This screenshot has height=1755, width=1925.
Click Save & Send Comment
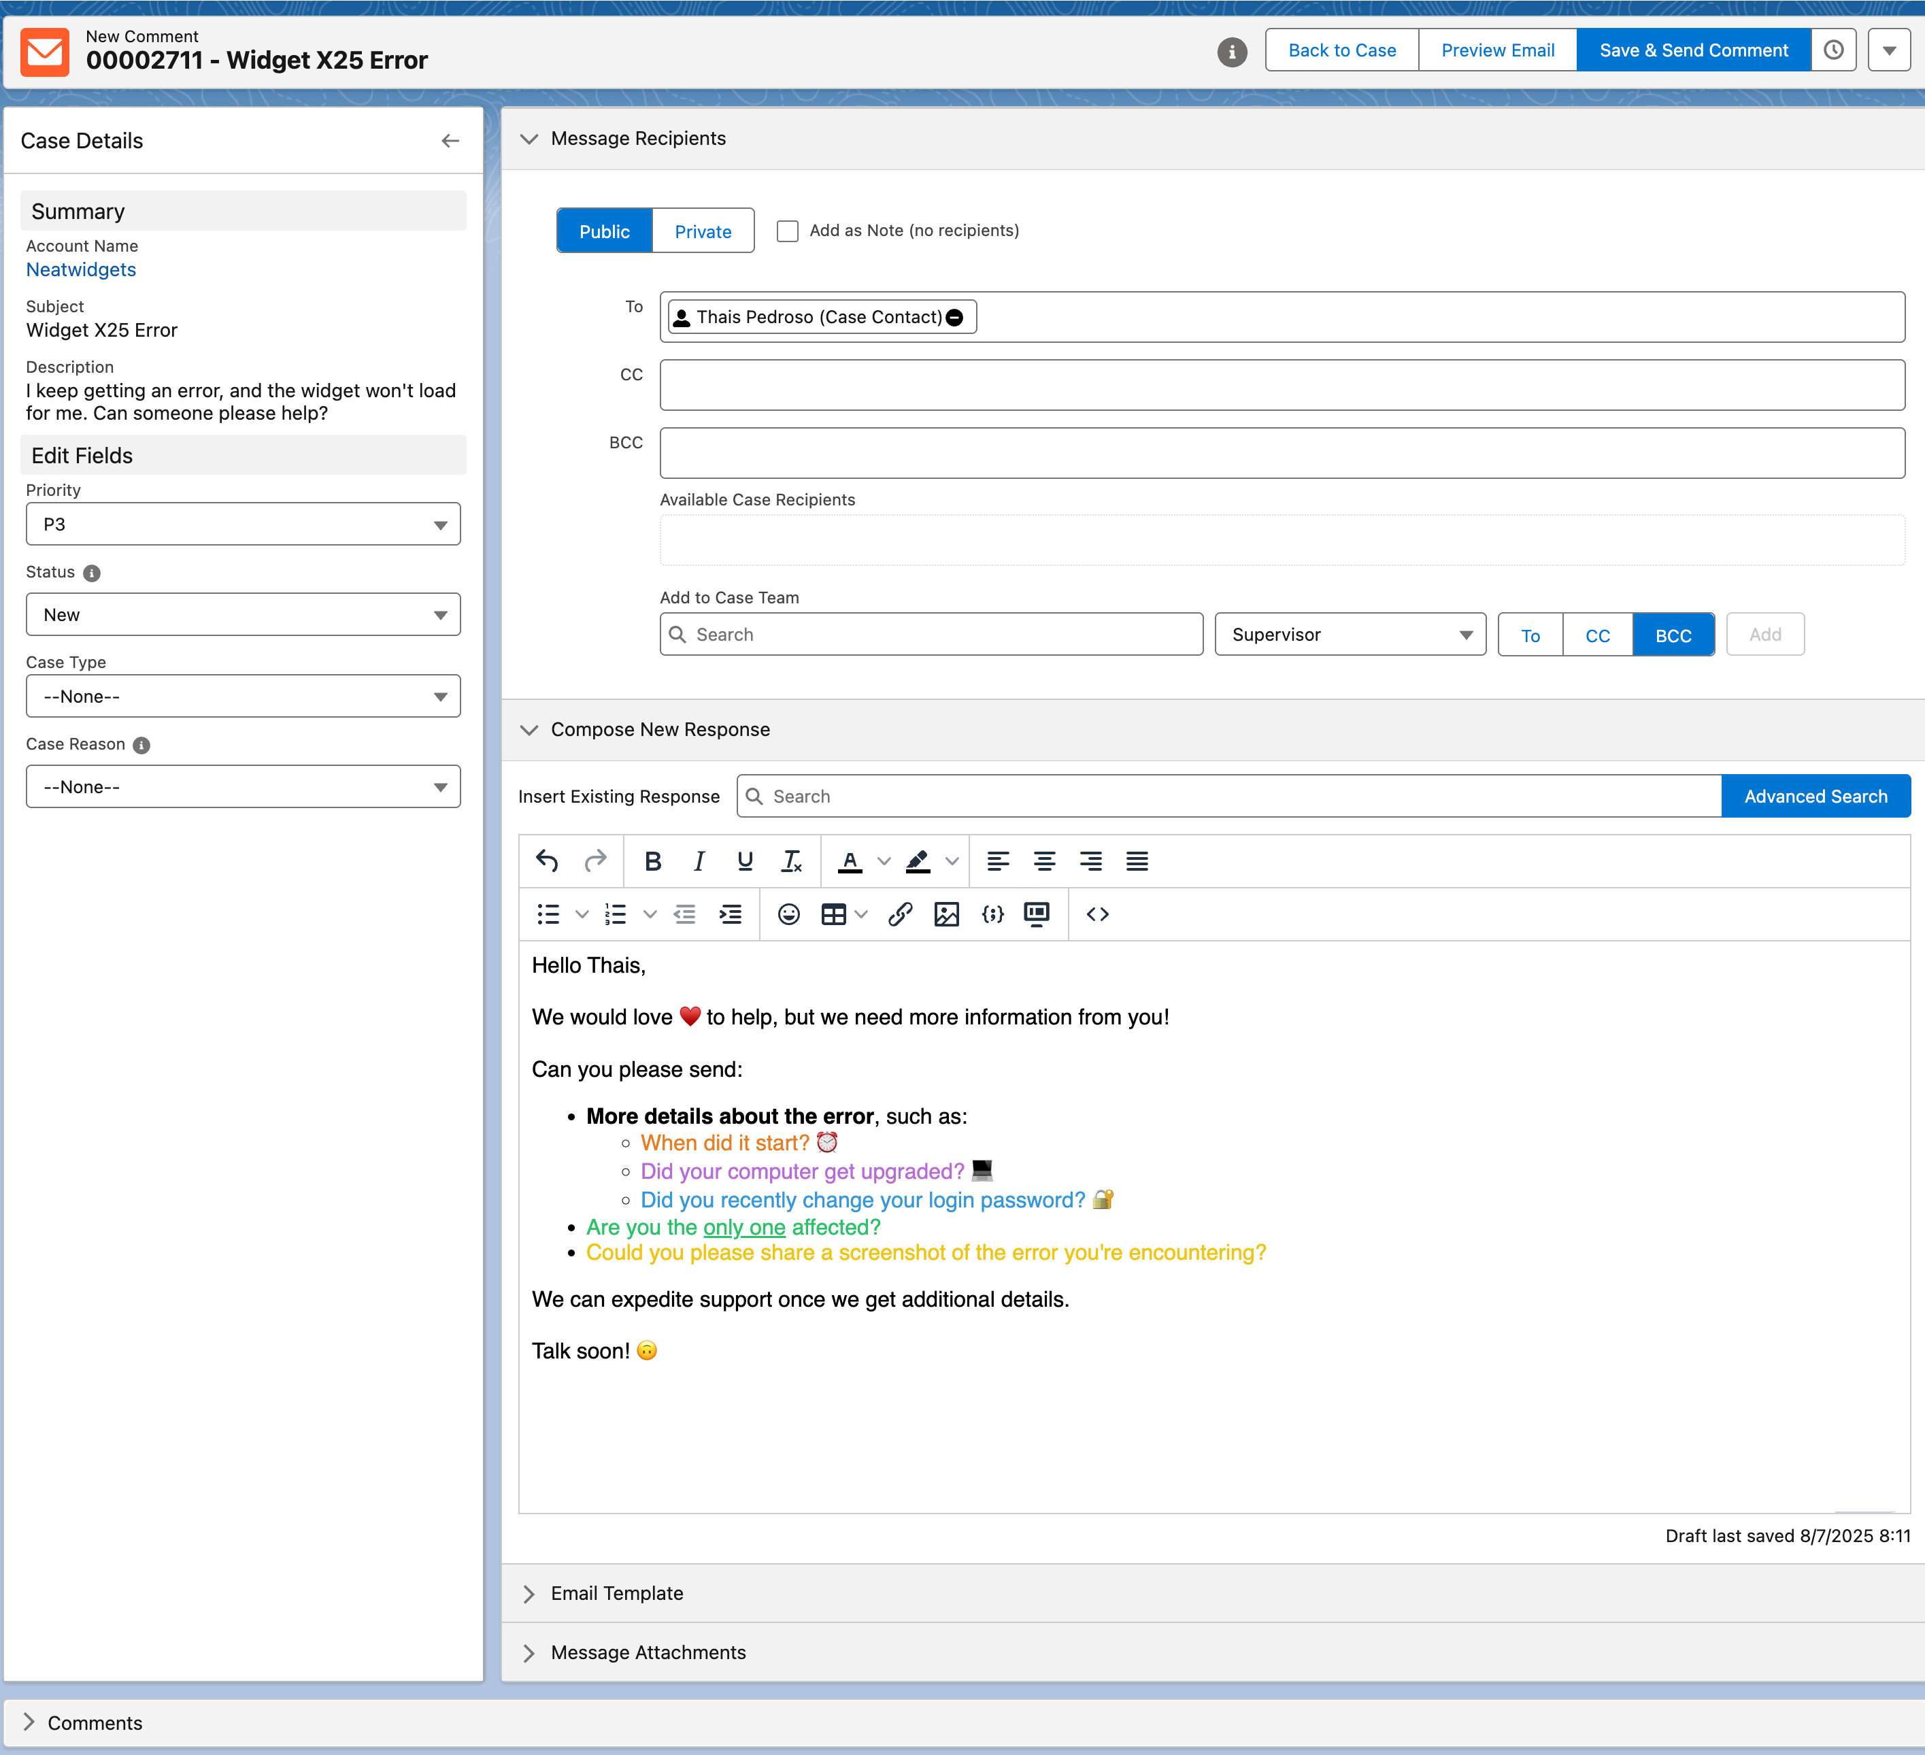[1694, 50]
